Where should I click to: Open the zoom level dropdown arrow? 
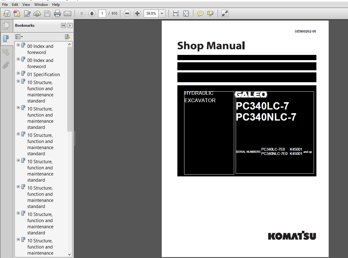[162, 13]
